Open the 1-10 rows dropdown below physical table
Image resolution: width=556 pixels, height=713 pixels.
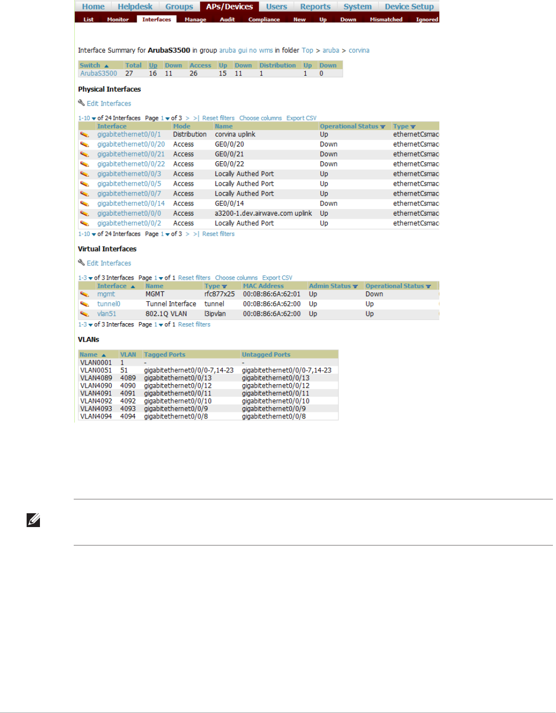pyautogui.click(x=87, y=234)
